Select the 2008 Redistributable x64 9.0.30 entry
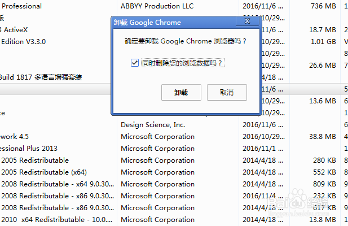 pos(56,184)
